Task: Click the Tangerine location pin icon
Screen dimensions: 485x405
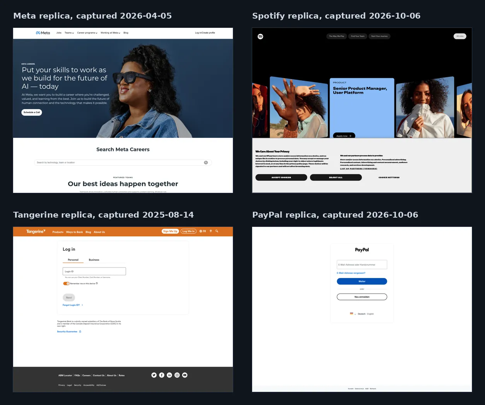Action: [211, 231]
